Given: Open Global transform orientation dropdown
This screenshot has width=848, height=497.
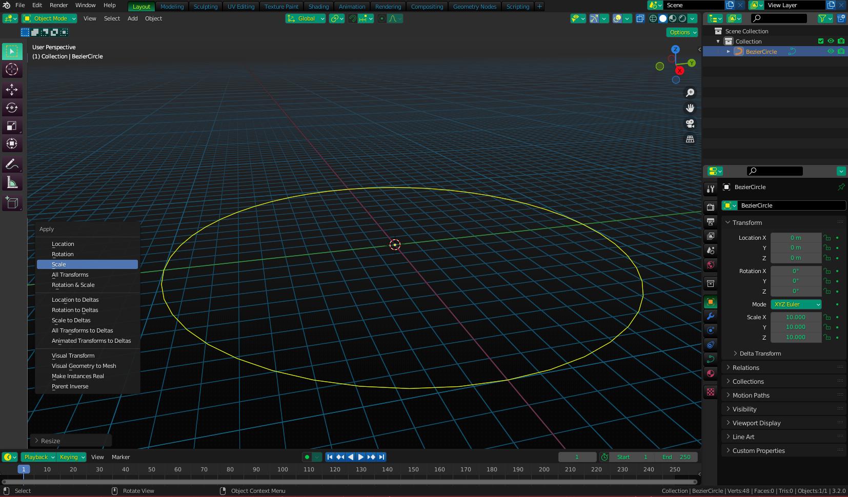Looking at the screenshot, I should click(306, 18).
